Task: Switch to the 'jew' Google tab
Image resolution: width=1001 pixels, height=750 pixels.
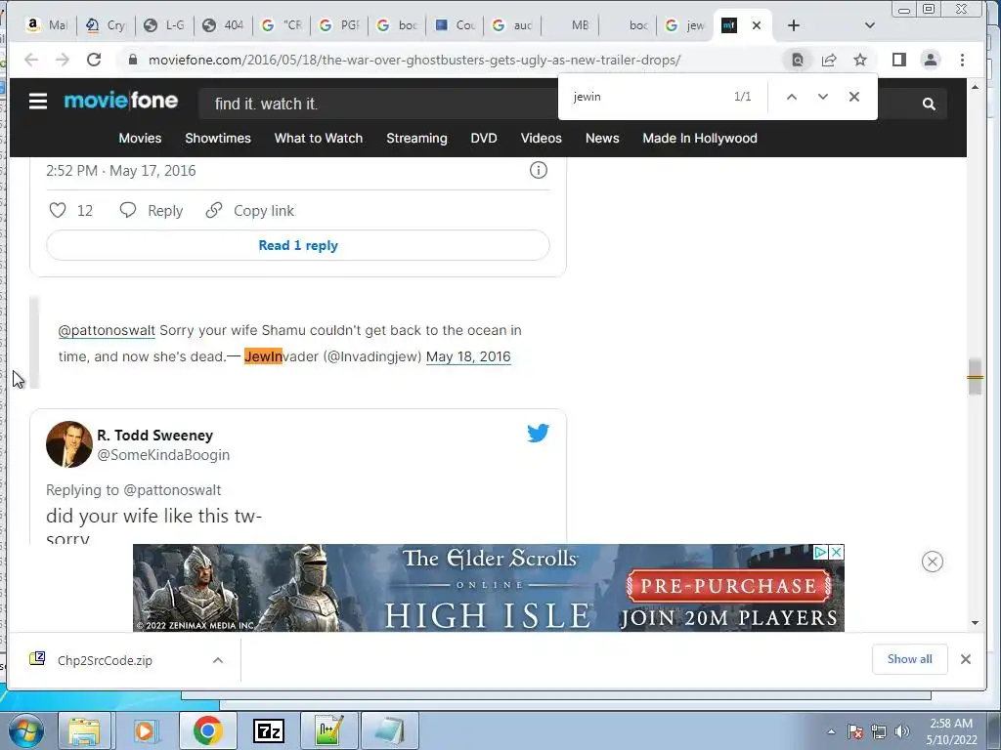Action: (685, 25)
